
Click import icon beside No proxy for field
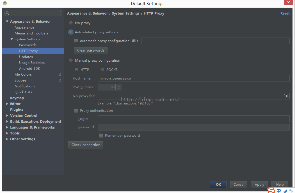pos(286,96)
